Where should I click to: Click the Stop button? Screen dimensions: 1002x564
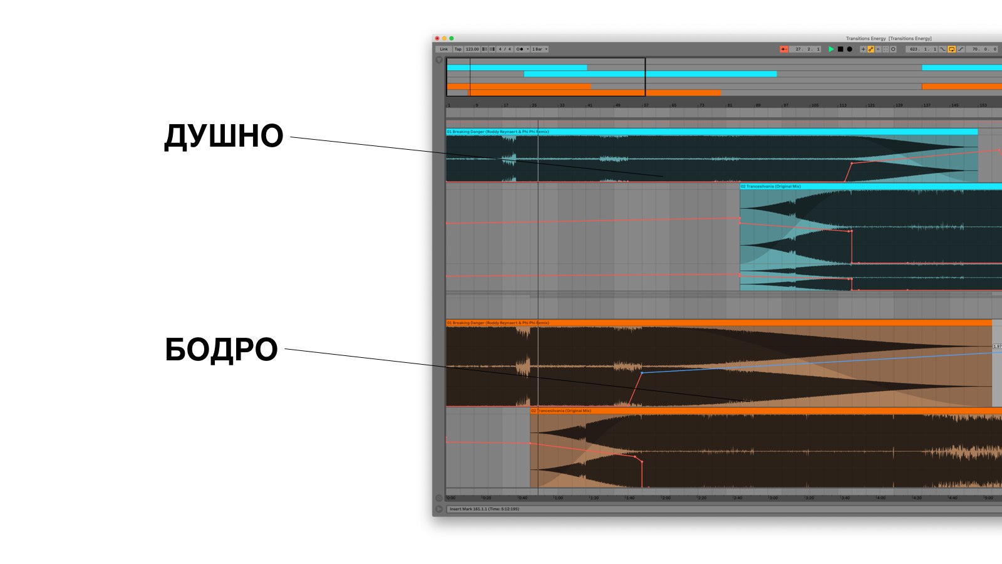(840, 49)
